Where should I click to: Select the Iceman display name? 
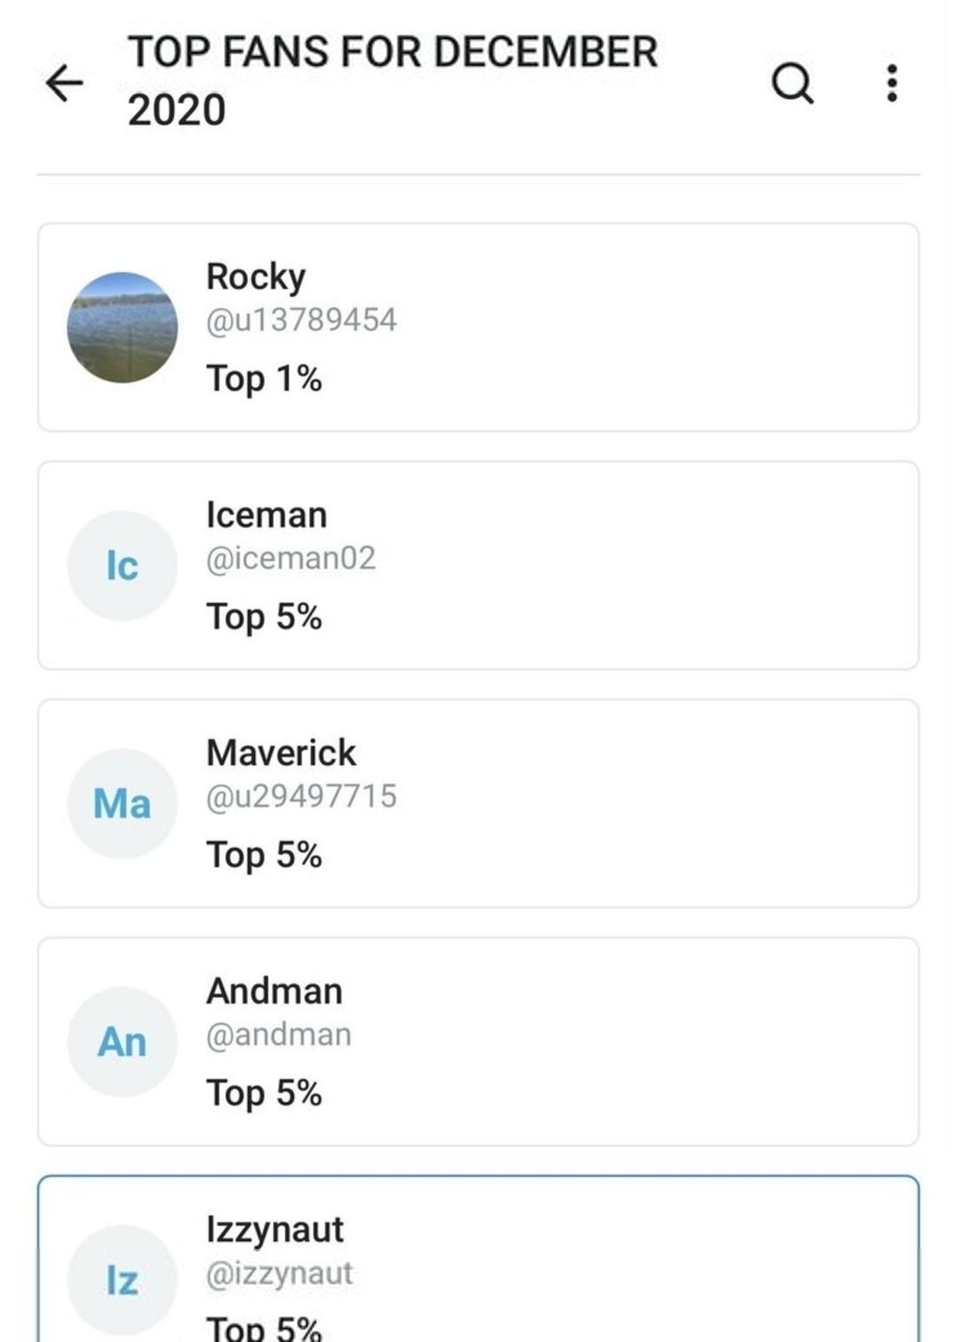tap(267, 515)
